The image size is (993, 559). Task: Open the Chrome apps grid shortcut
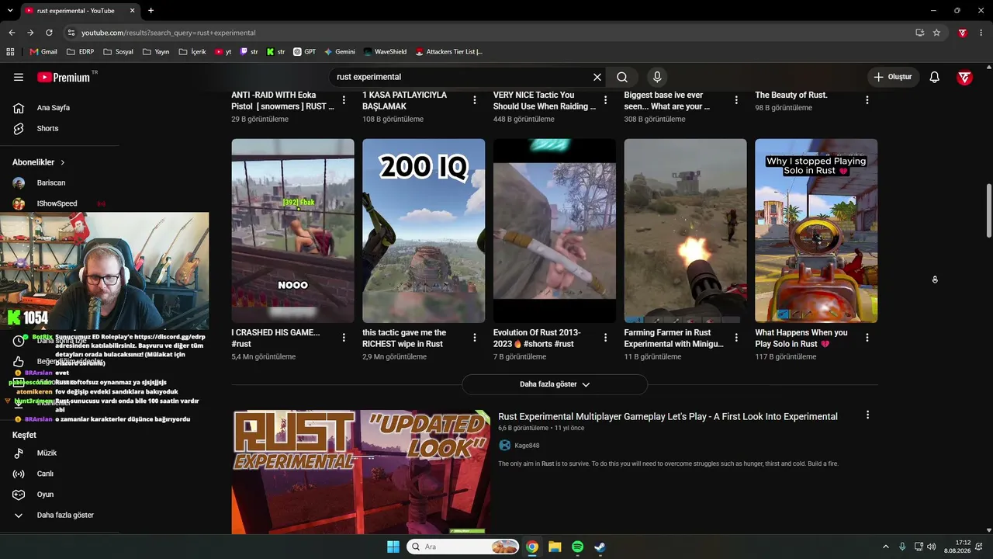click(10, 52)
